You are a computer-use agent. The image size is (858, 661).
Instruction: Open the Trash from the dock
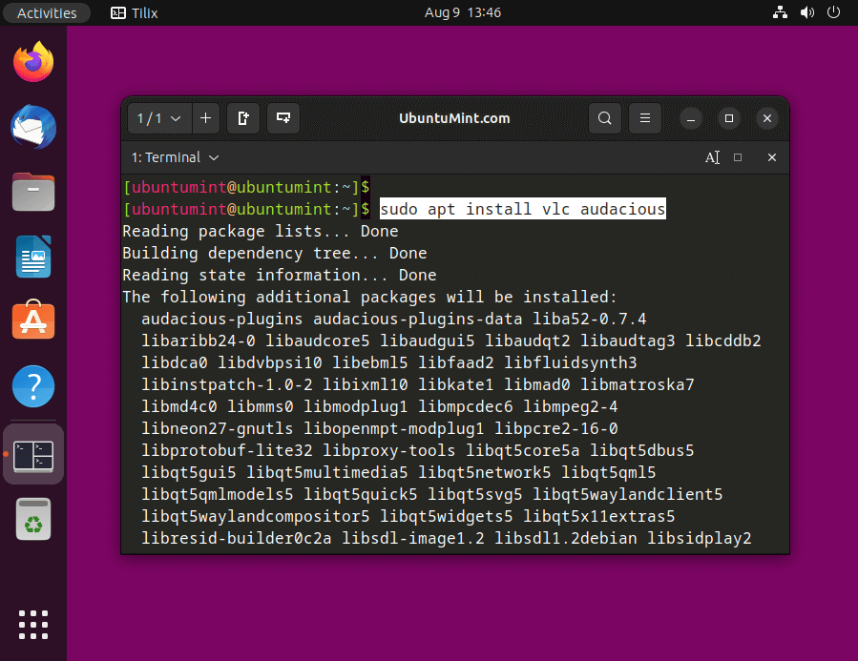coord(33,519)
